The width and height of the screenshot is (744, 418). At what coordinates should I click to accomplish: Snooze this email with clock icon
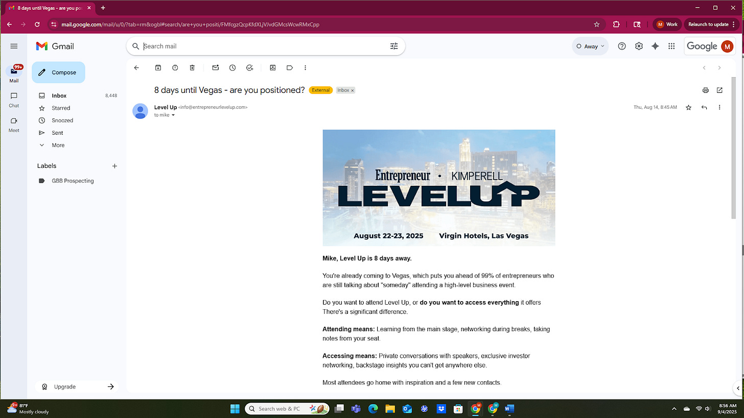[232, 67]
